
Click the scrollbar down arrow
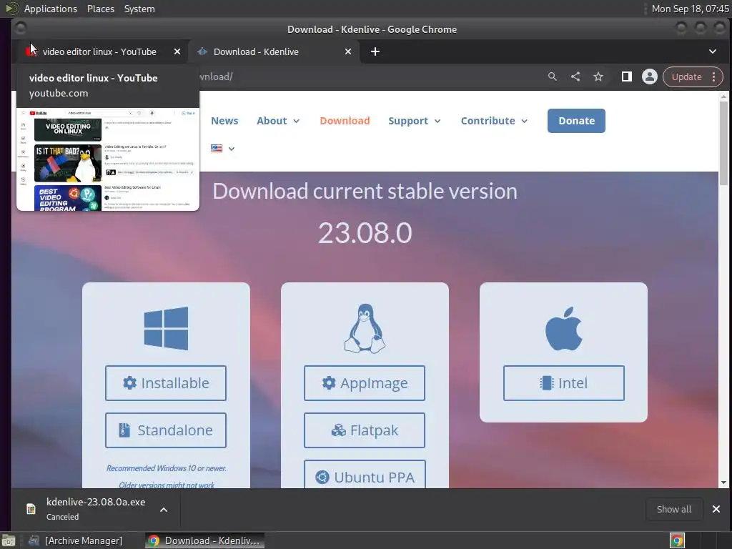[x=723, y=483]
